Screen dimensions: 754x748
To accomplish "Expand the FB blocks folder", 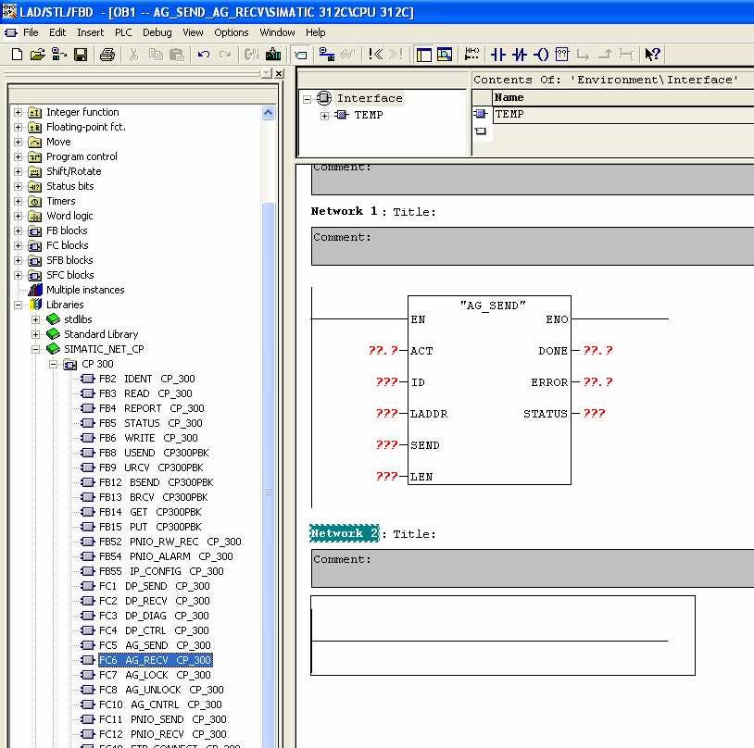I will 18,231.
